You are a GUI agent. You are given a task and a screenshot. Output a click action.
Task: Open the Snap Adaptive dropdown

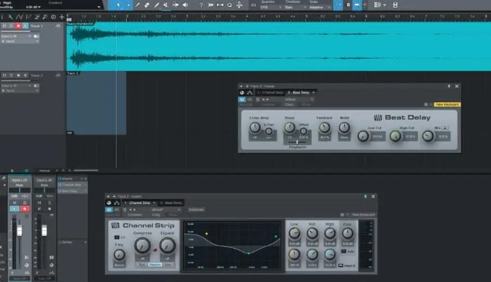coord(319,7)
